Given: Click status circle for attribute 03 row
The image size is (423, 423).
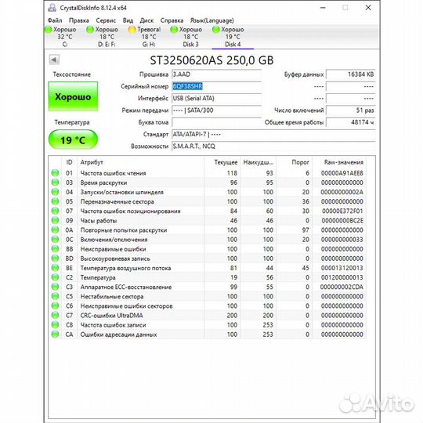Looking at the screenshot, I should pyautogui.click(x=55, y=183).
